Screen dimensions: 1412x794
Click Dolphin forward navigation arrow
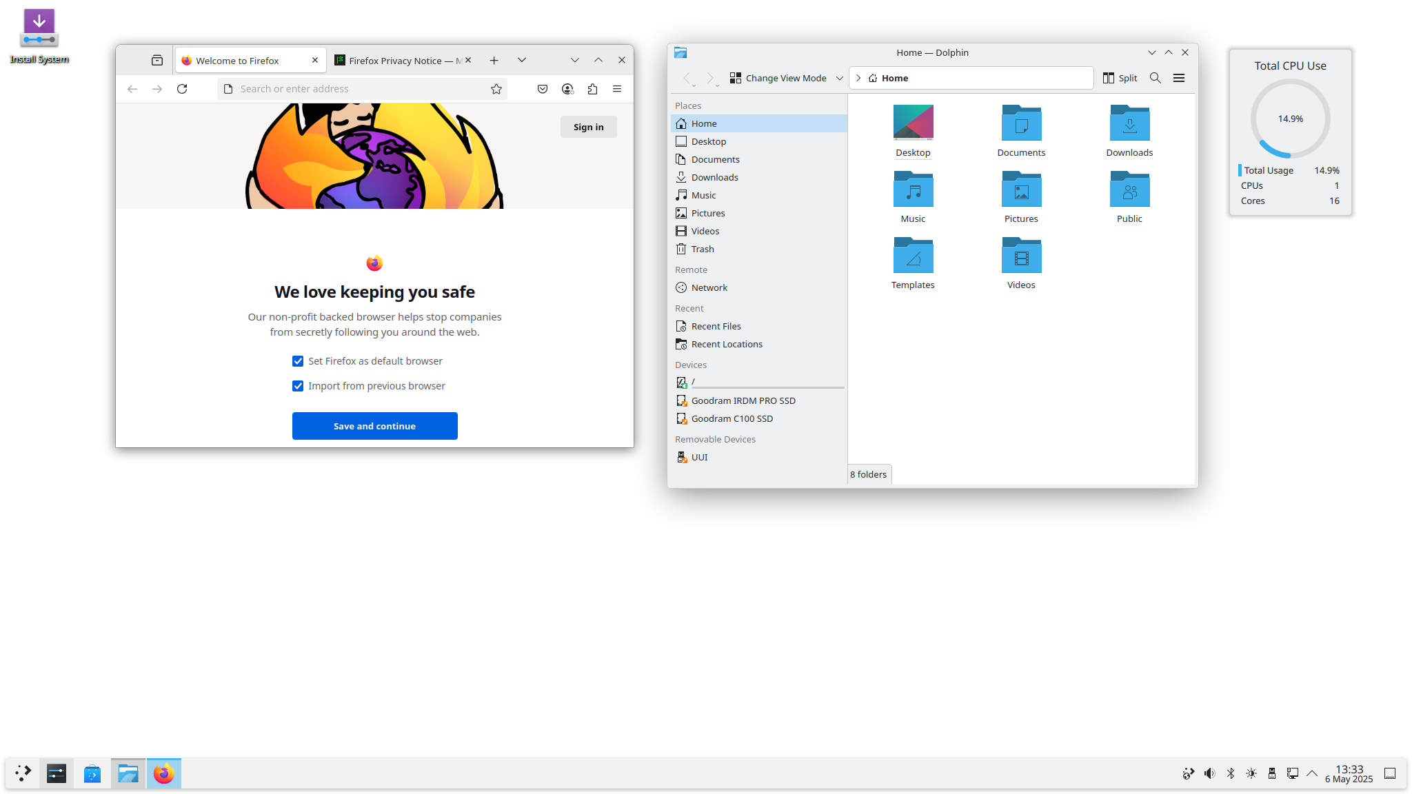coord(711,78)
